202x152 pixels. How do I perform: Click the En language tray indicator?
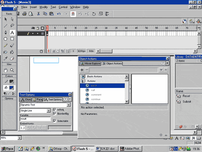[x=176, y=149]
